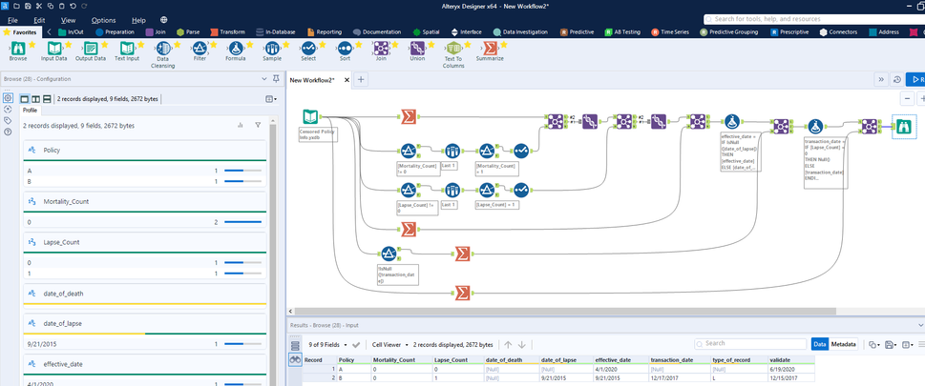
Task: Select the Summarize tool in the palette
Action: (x=490, y=49)
